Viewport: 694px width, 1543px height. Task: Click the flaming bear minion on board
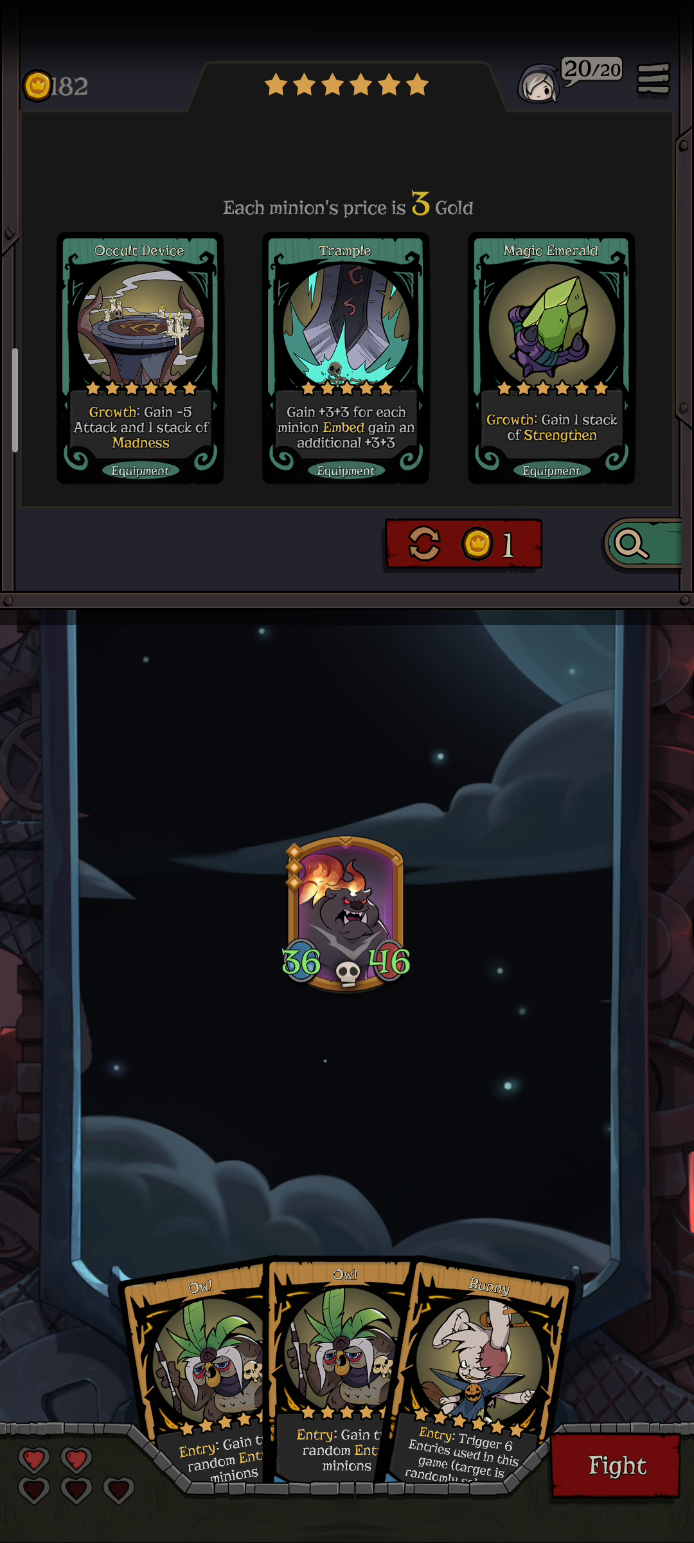click(346, 913)
